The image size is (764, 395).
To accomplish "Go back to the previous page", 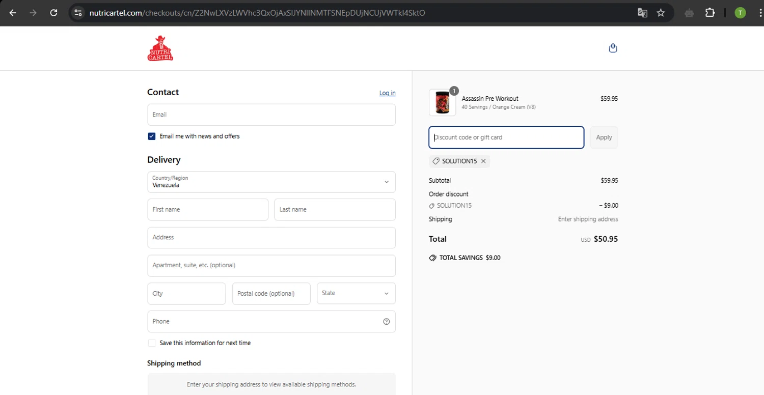I will 13,13.
